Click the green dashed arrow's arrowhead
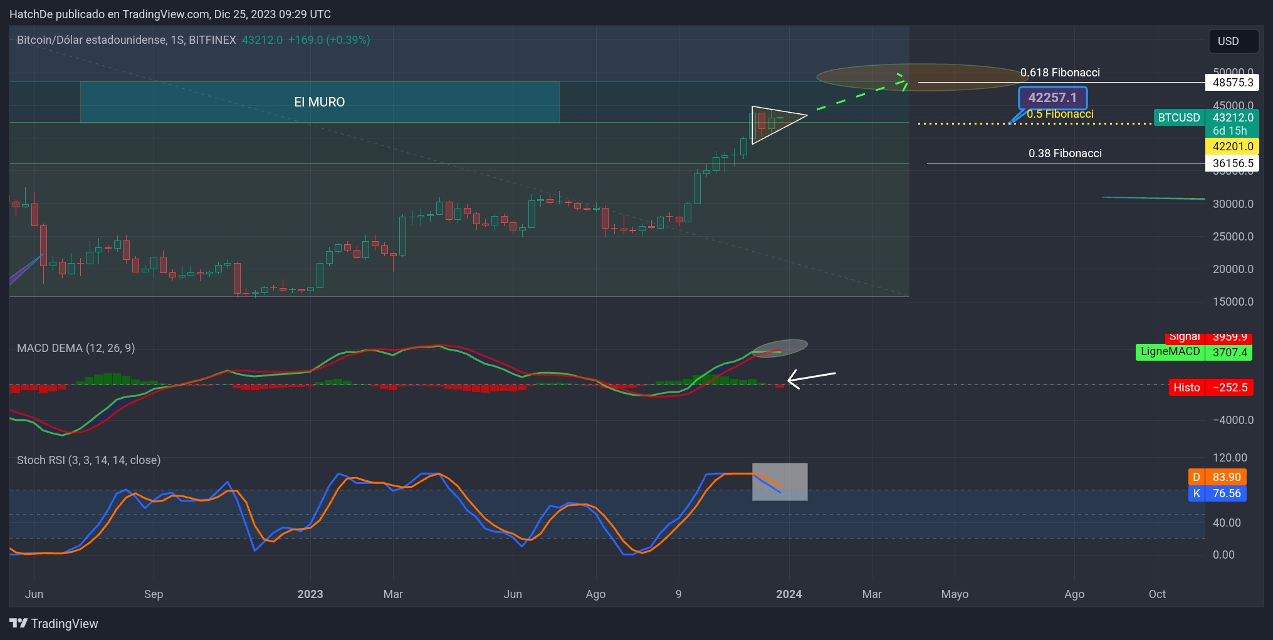Image resolution: width=1273 pixels, height=640 pixels. pyautogui.click(x=903, y=81)
